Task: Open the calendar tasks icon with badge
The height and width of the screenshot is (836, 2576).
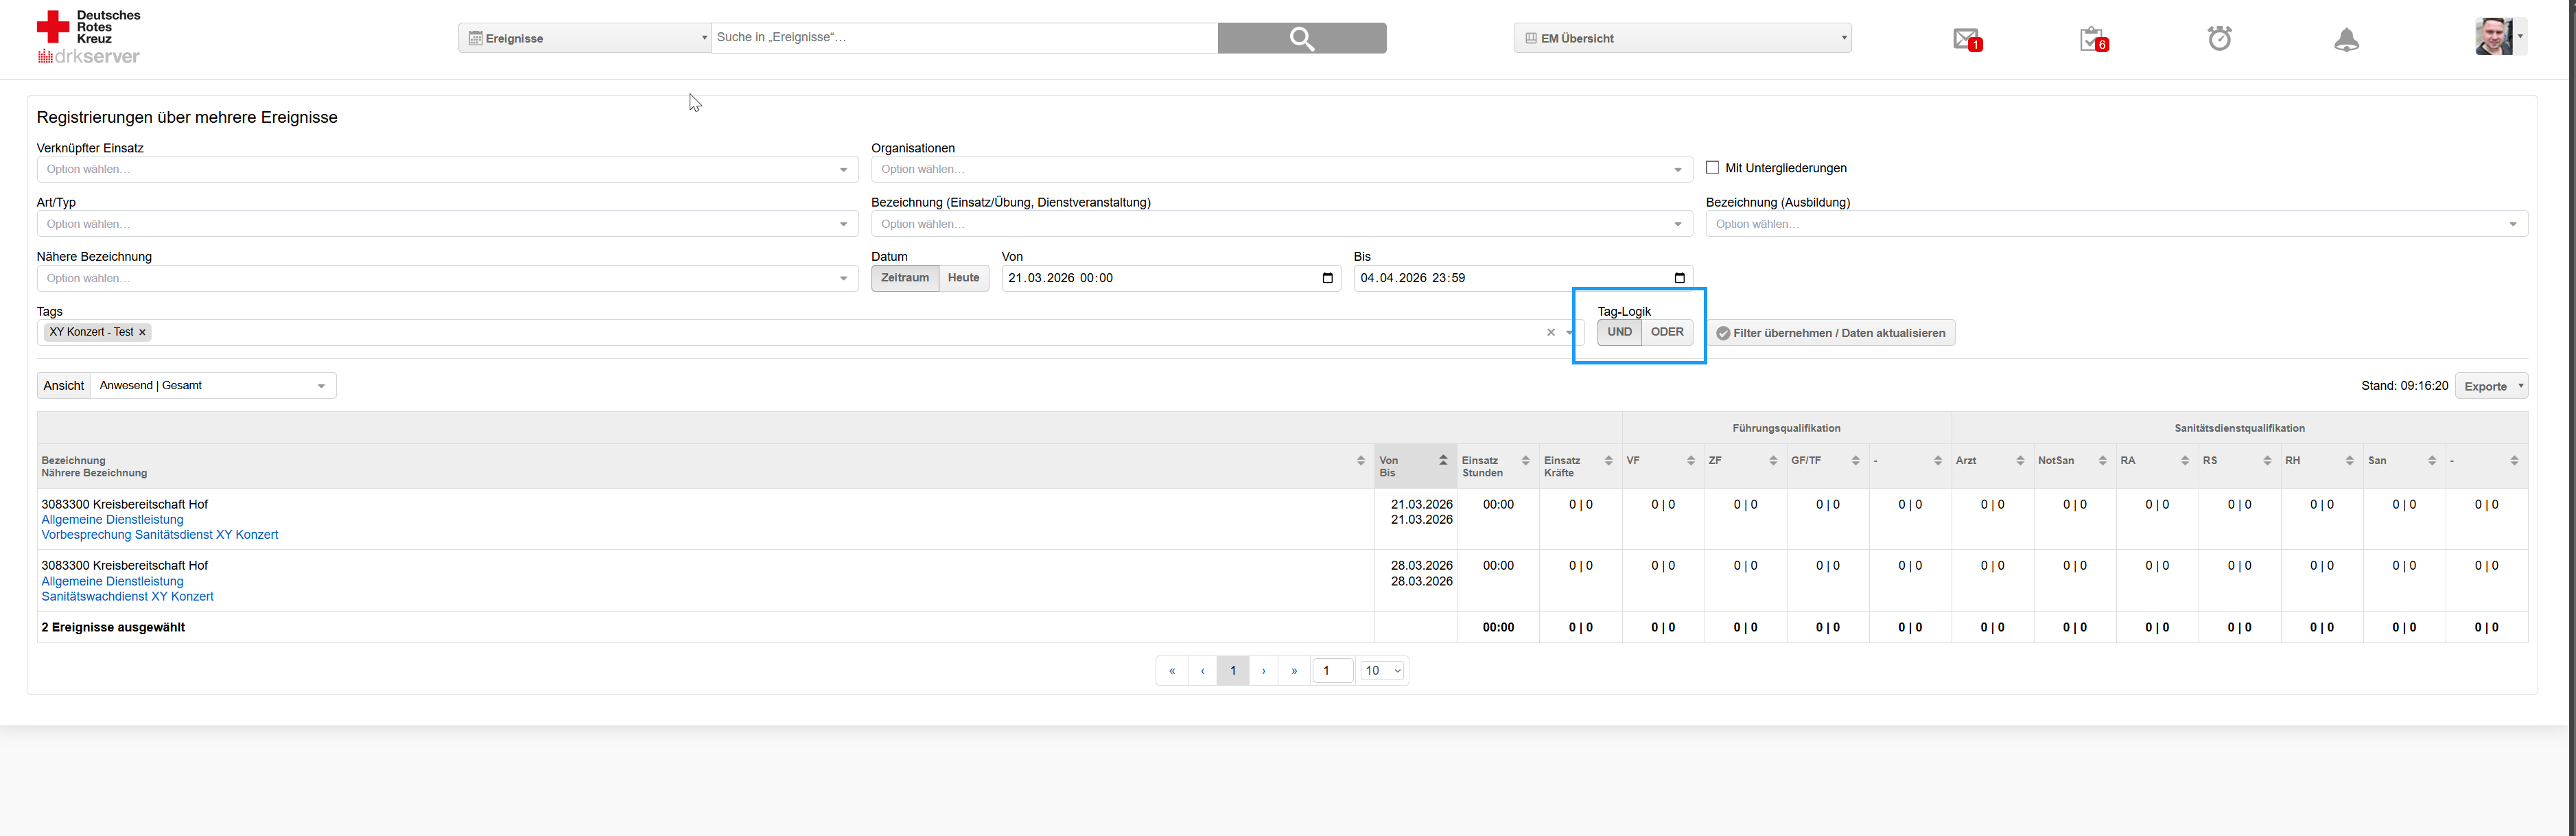Action: click(2092, 39)
